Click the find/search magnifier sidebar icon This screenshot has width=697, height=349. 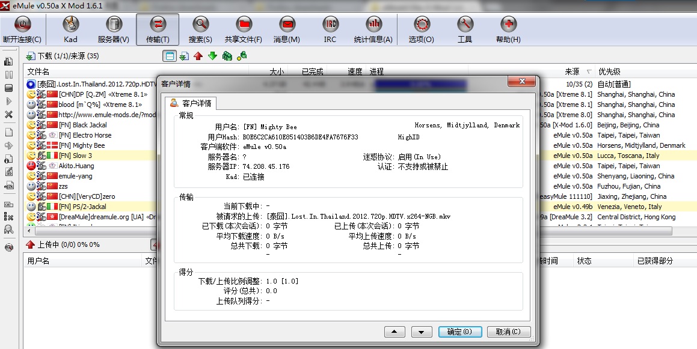8,229
